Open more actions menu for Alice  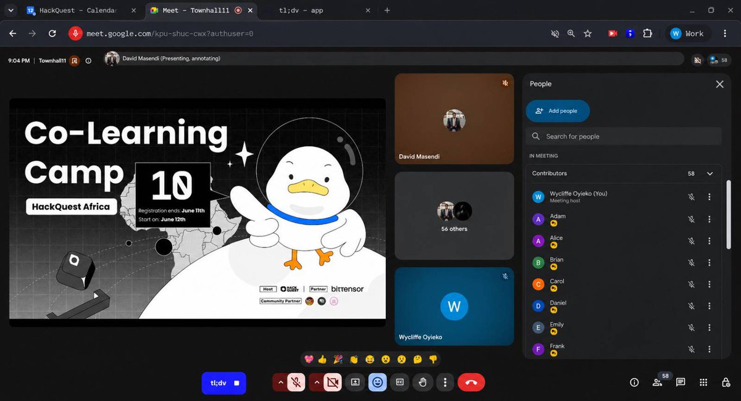(x=710, y=241)
